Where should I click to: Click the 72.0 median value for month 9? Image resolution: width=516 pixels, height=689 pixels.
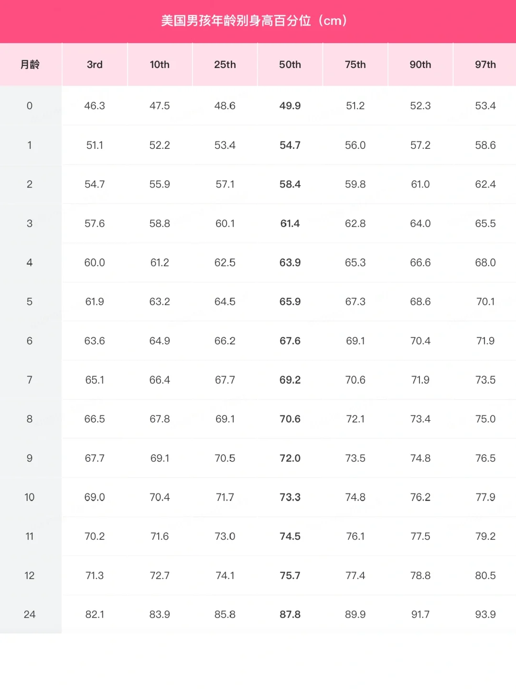click(x=290, y=458)
